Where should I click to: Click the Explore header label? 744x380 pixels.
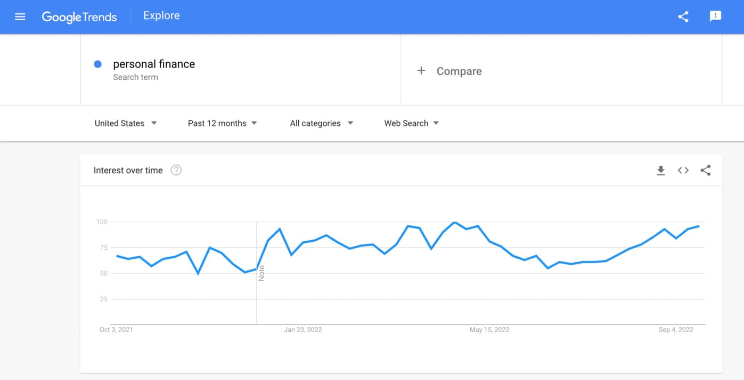[x=161, y=16]
